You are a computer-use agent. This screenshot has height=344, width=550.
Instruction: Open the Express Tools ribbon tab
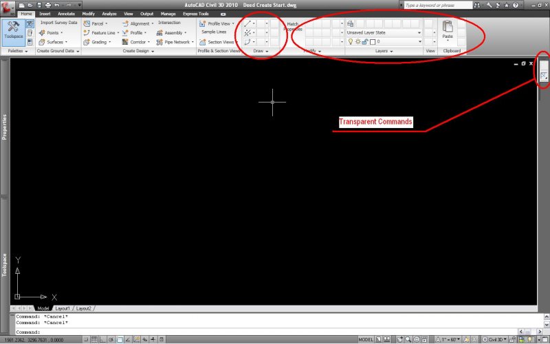tap(196, 14)
